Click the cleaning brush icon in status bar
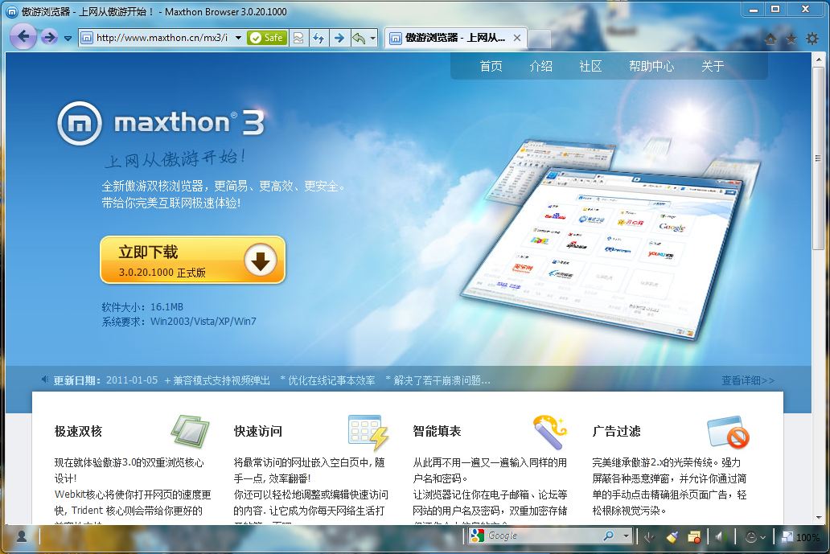This screenshot has height=554, width=830. [x=672, y=537]
